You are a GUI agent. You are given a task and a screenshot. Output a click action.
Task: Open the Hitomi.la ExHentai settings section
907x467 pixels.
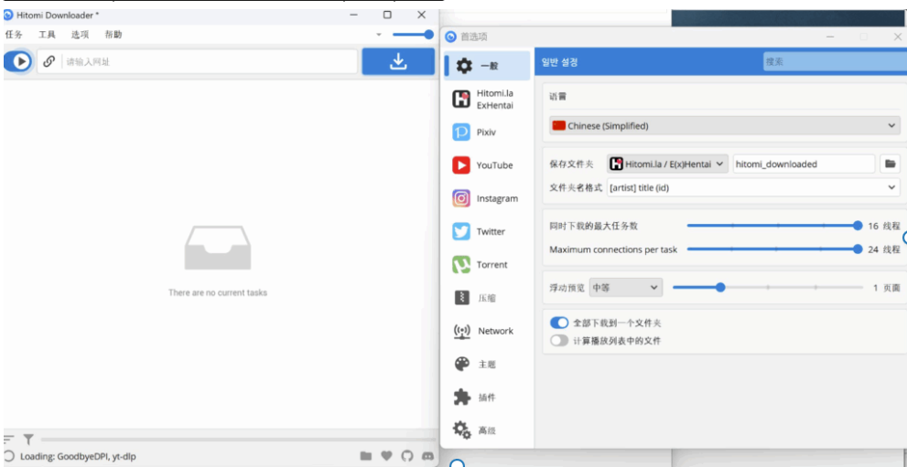click(x=487, y=100)
